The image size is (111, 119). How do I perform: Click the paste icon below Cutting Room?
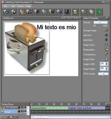14,117
